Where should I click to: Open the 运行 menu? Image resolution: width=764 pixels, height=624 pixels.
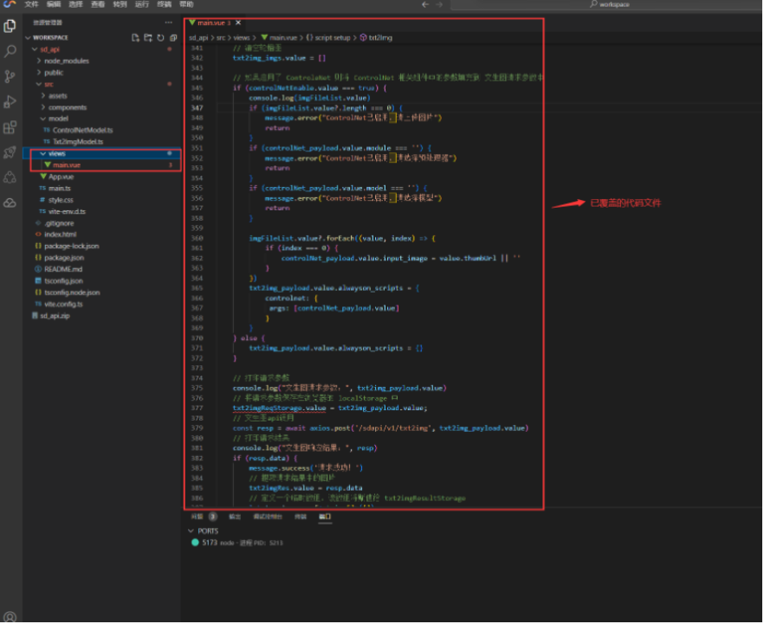142,3
